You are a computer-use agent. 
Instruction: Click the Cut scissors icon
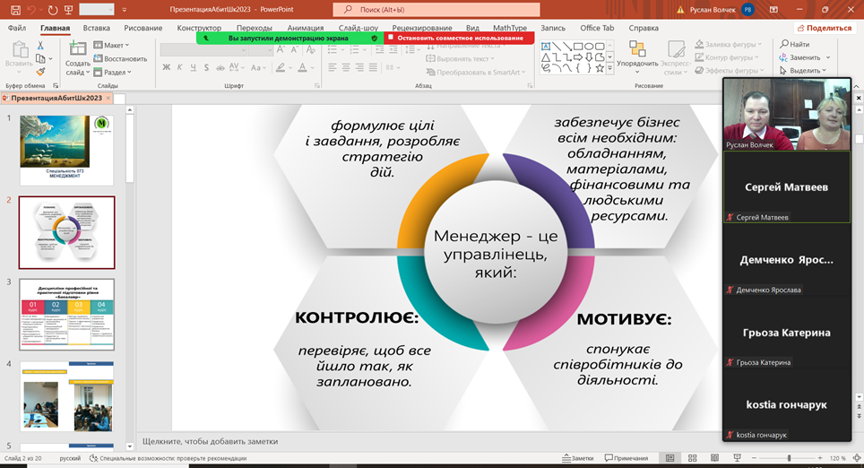(x=40, y=44)
